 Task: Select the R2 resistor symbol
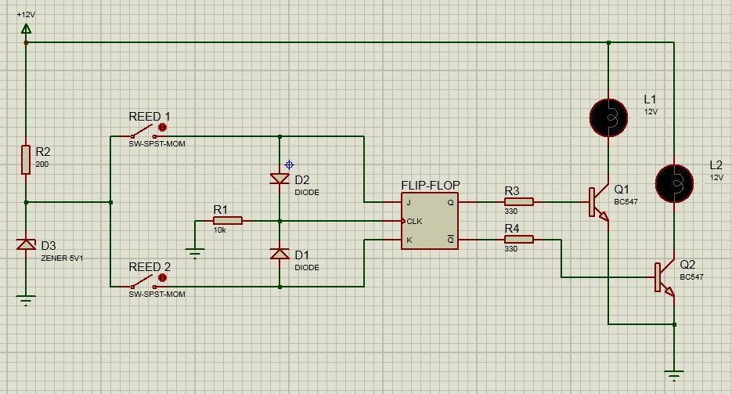click(x=26, y=160)
